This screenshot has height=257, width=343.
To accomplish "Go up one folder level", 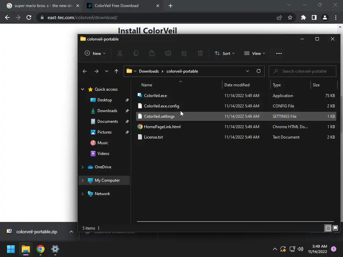I will tap(116, 71).
